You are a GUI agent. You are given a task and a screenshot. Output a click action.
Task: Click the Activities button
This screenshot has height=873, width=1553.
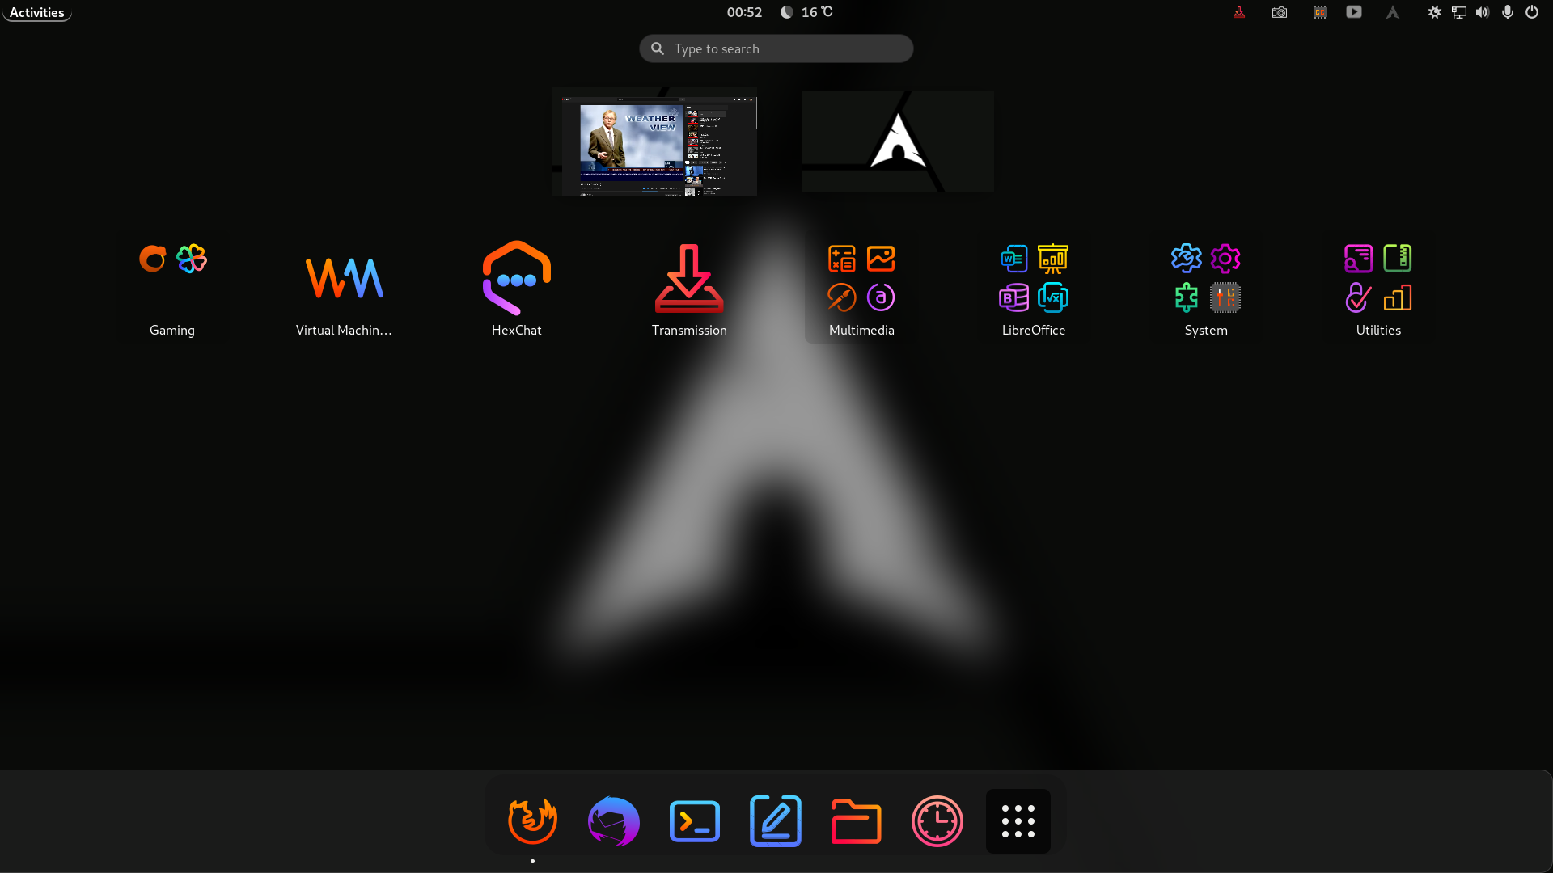point(37,12)
